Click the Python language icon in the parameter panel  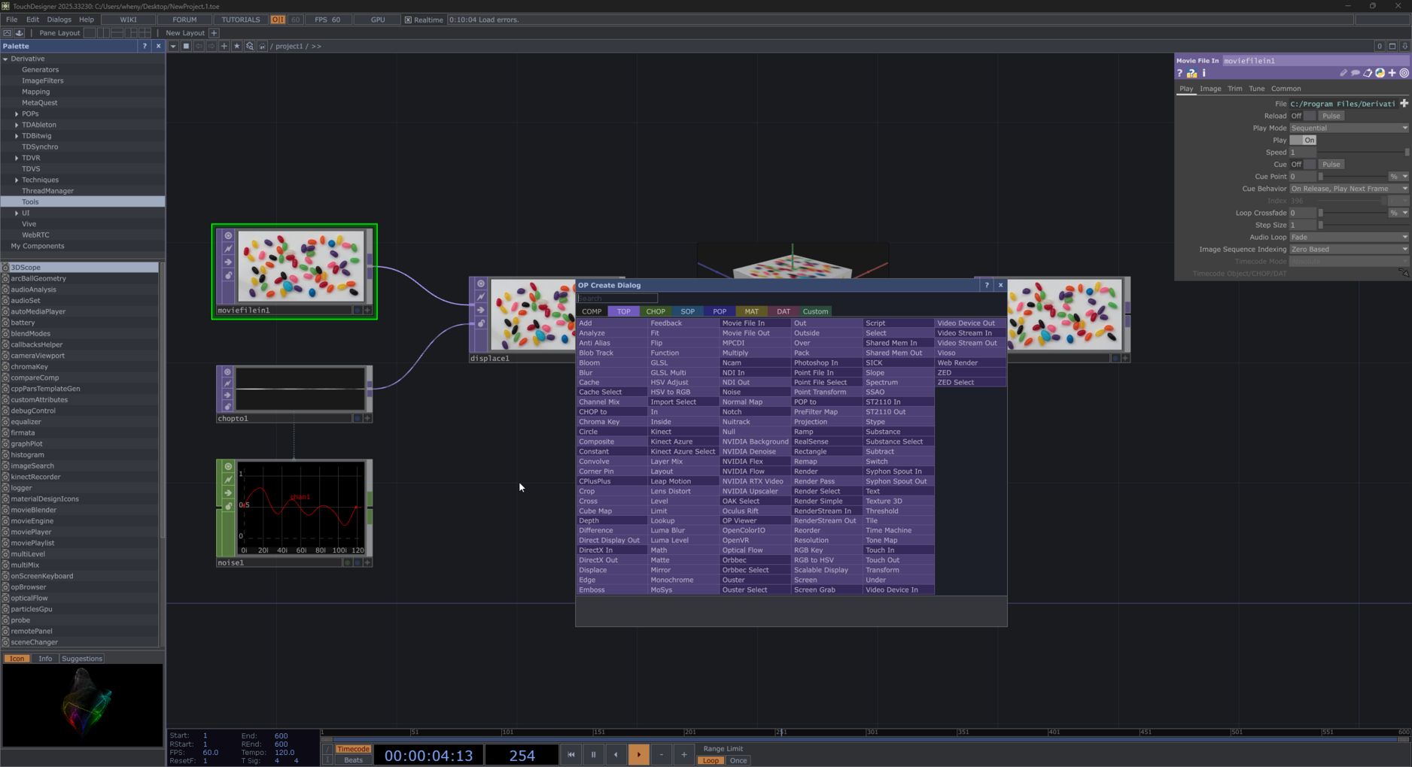tap(1380, 73)
